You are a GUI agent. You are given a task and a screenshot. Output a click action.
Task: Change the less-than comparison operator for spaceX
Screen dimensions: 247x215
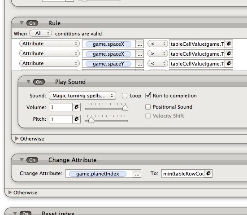click(157, 44)
